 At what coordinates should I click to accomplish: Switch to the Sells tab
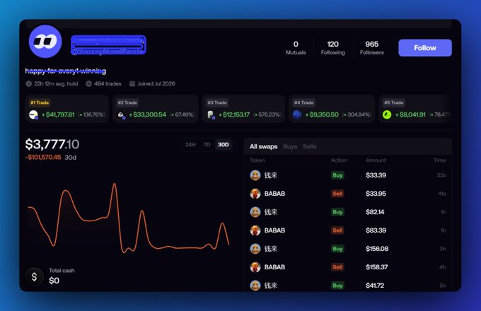(310, 146)
